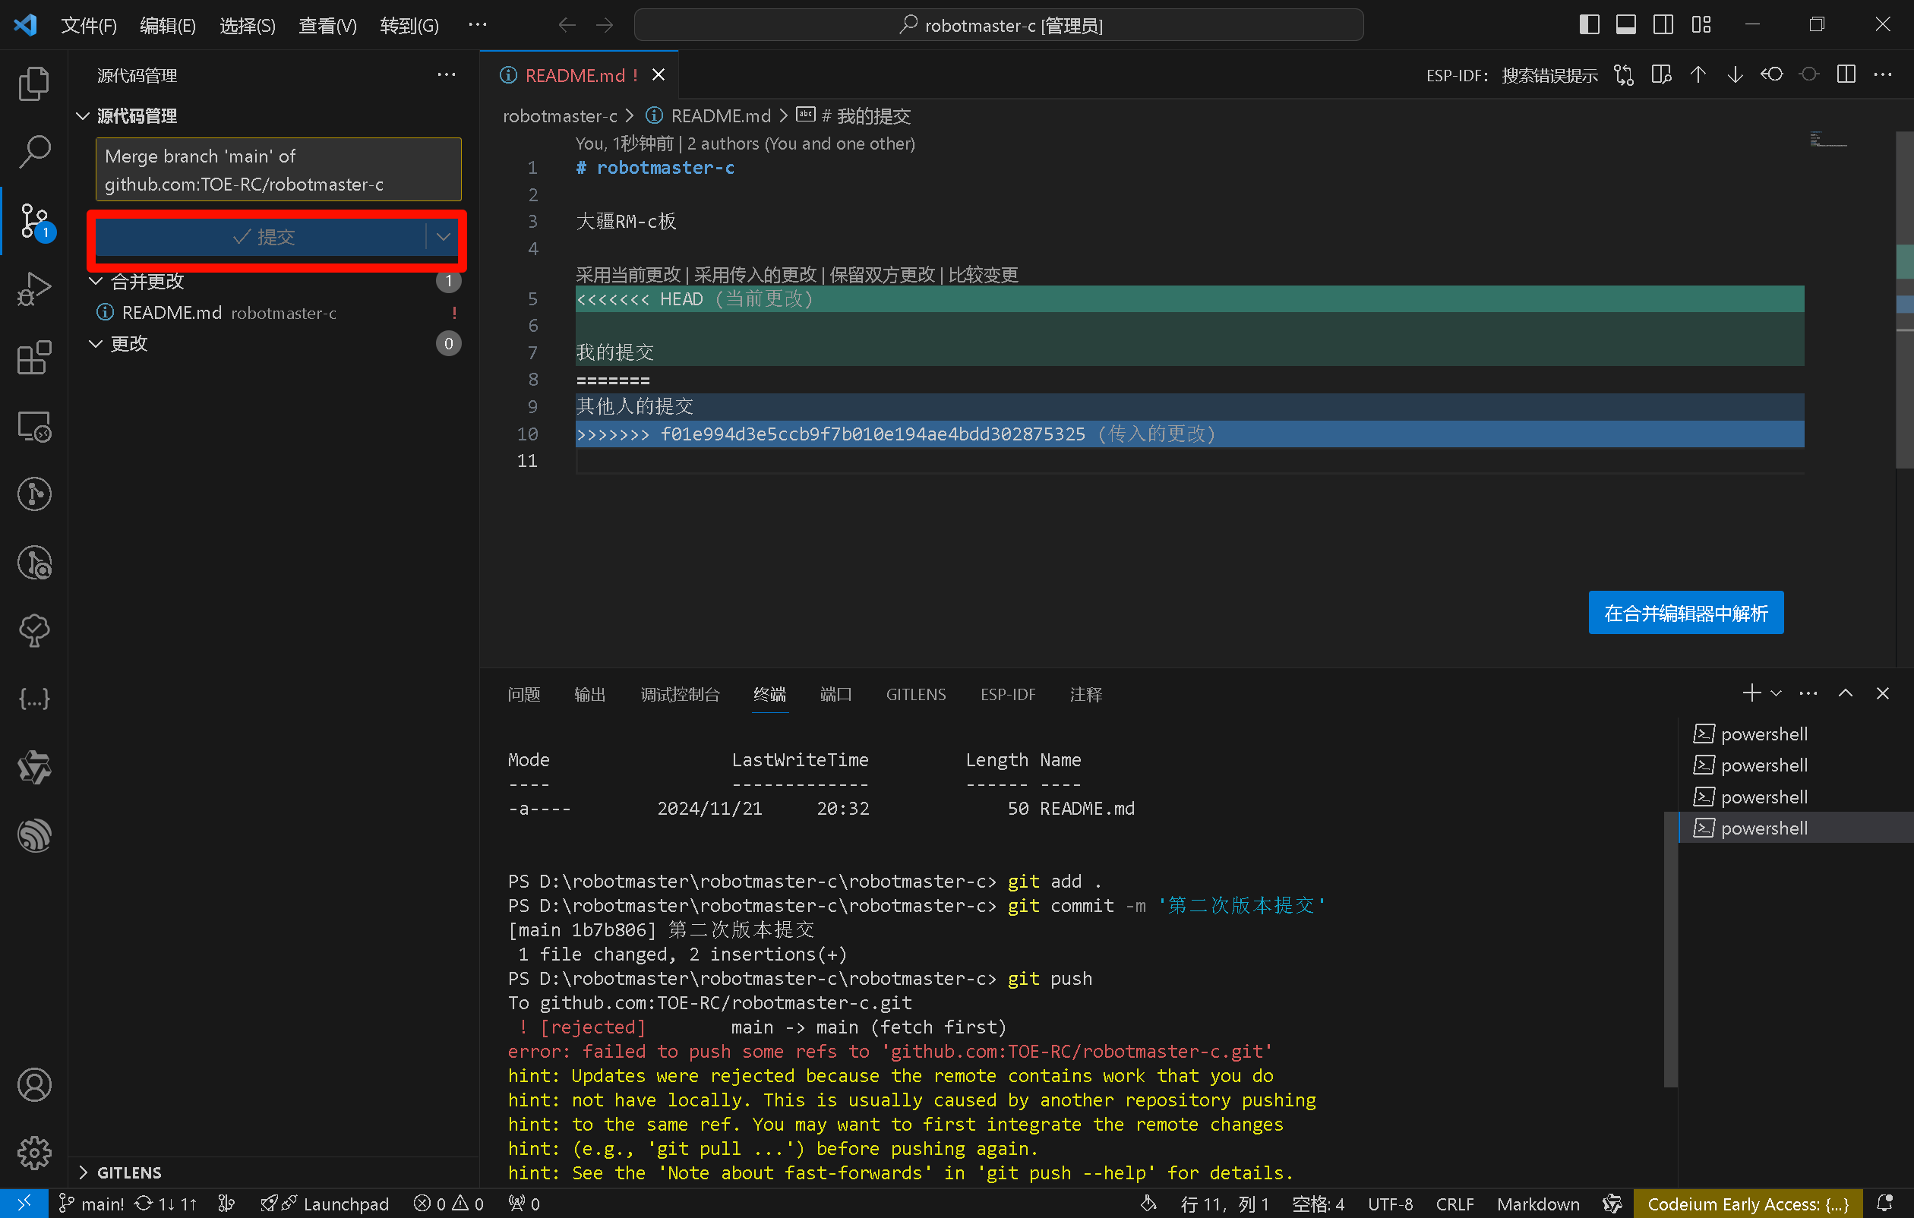
Task: Click 采用当前更改 link
Action: 628,275
